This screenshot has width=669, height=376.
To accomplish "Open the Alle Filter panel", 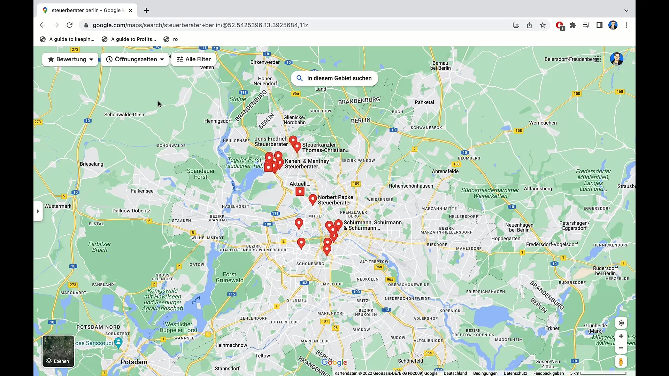I will [x=194, y=59].
